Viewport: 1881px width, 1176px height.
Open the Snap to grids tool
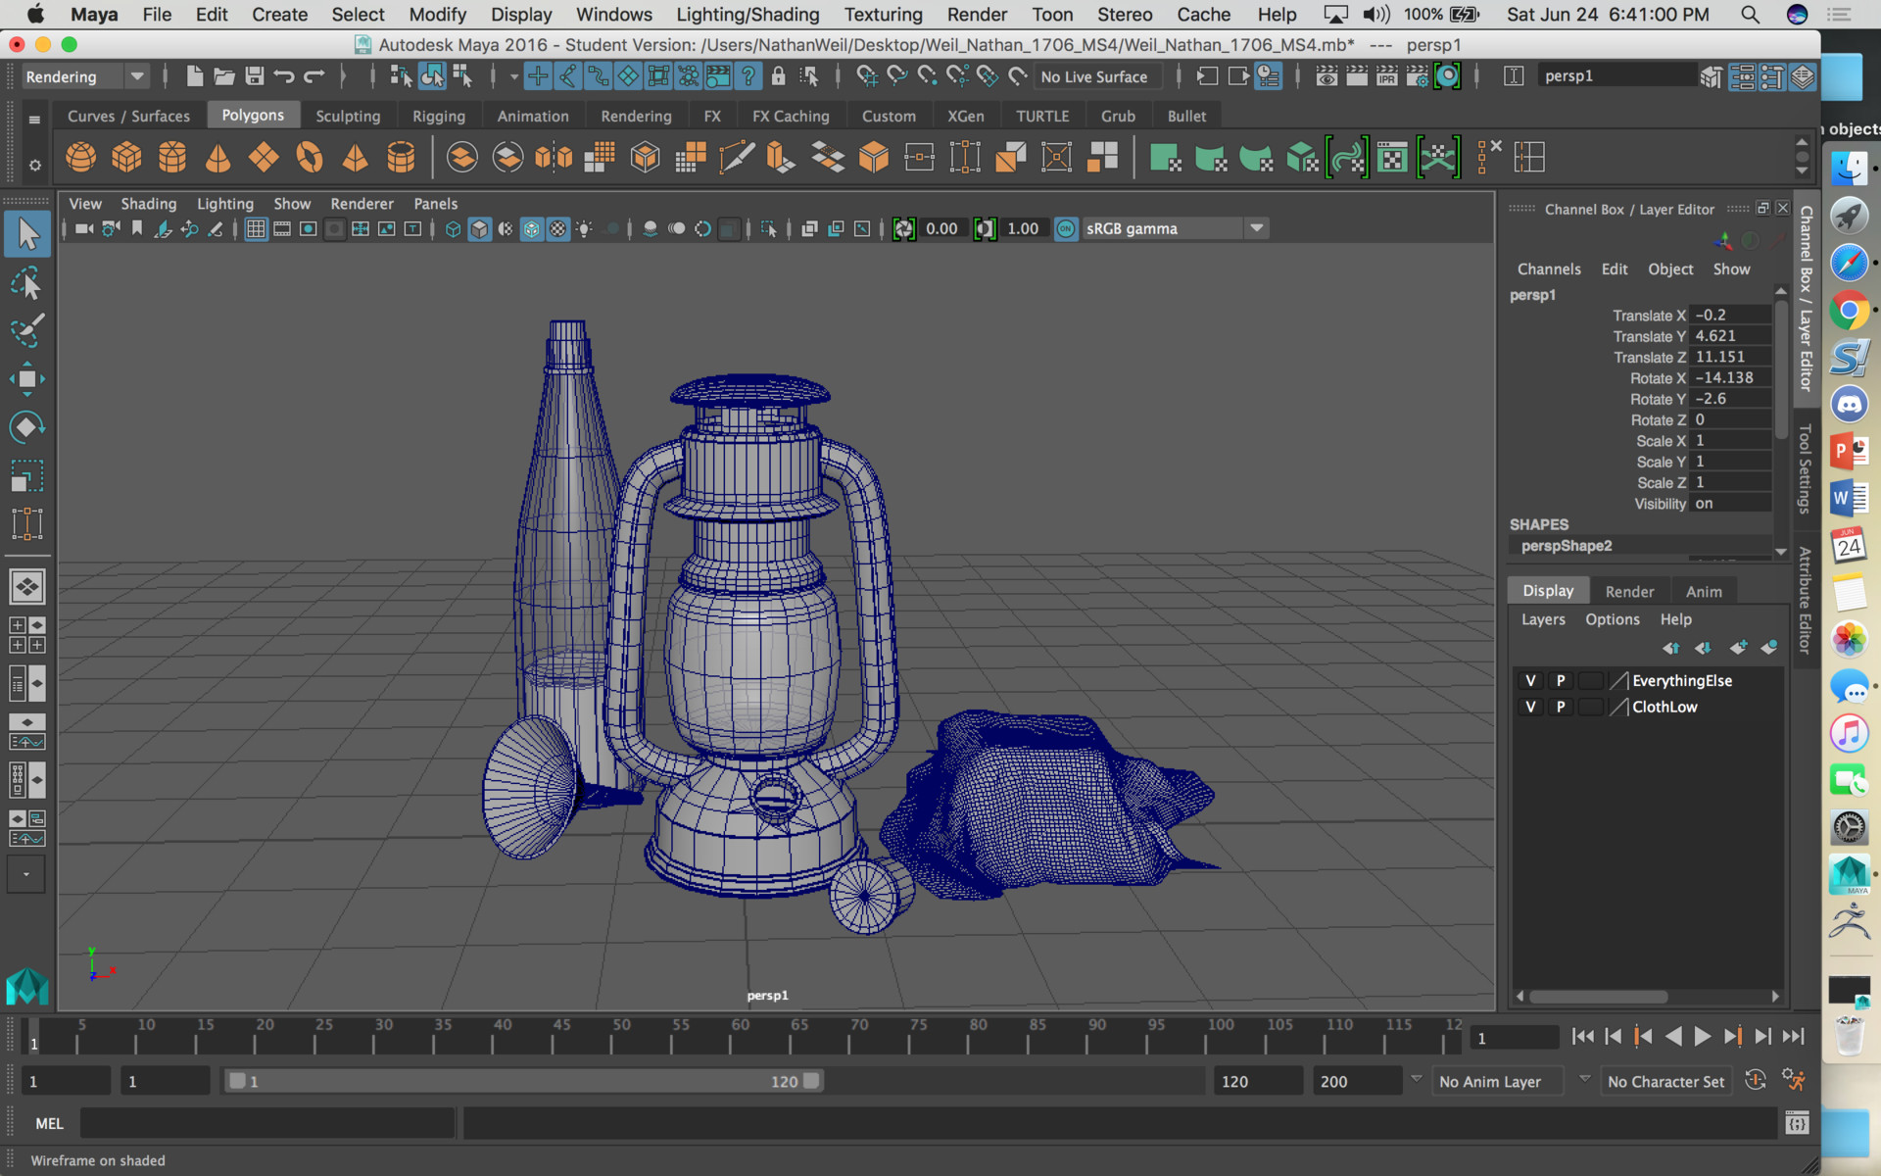[537, 75]
